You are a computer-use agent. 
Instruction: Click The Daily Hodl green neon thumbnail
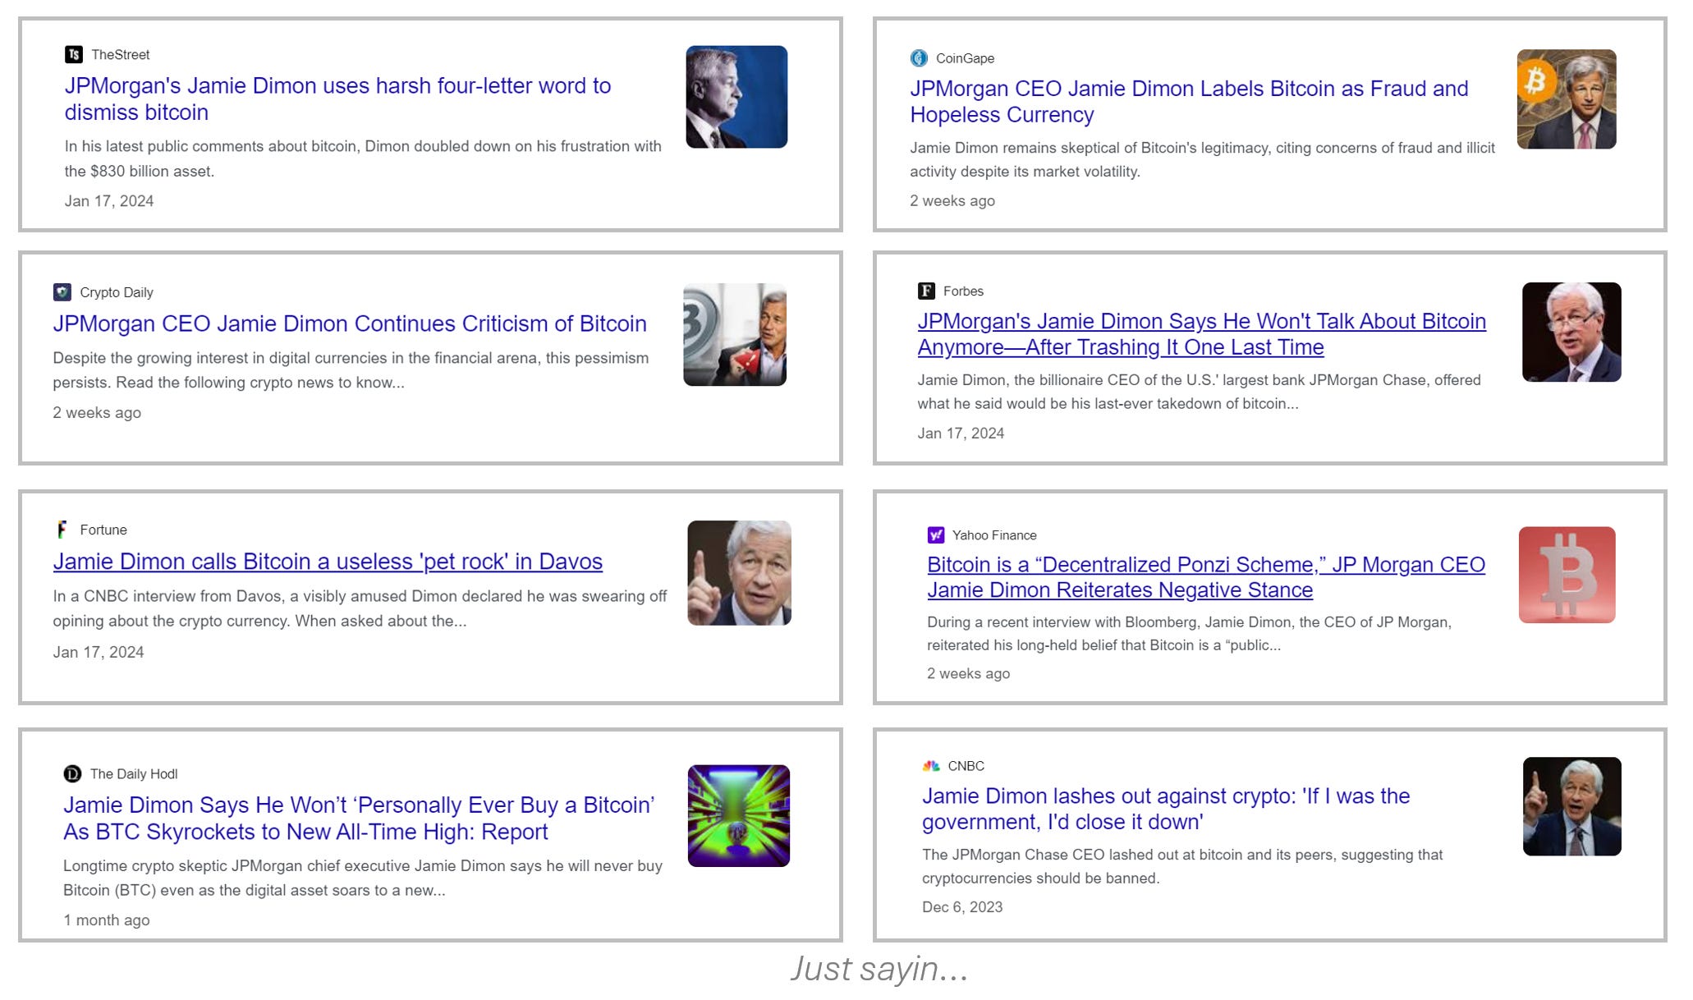(738, 815)
